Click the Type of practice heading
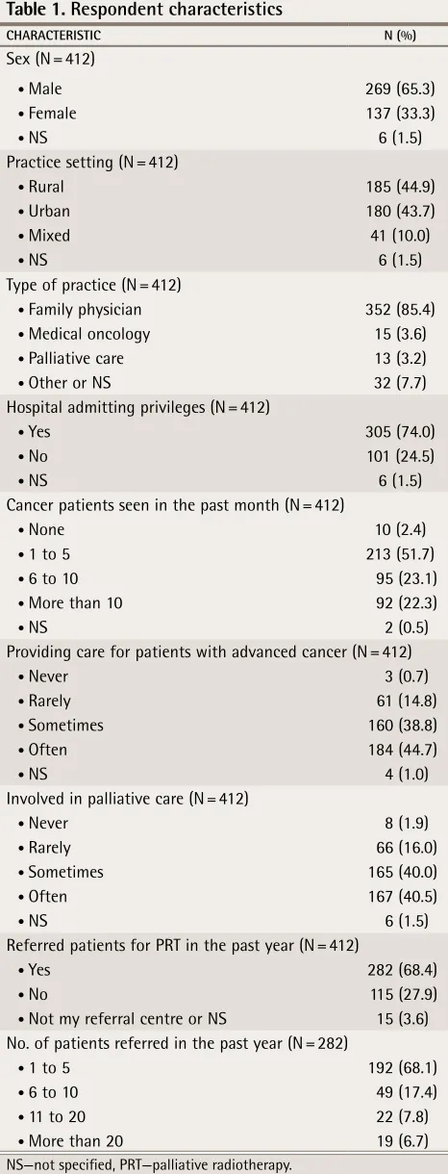This screenshot has height=1174, width=448. click(x=93, y=285)
